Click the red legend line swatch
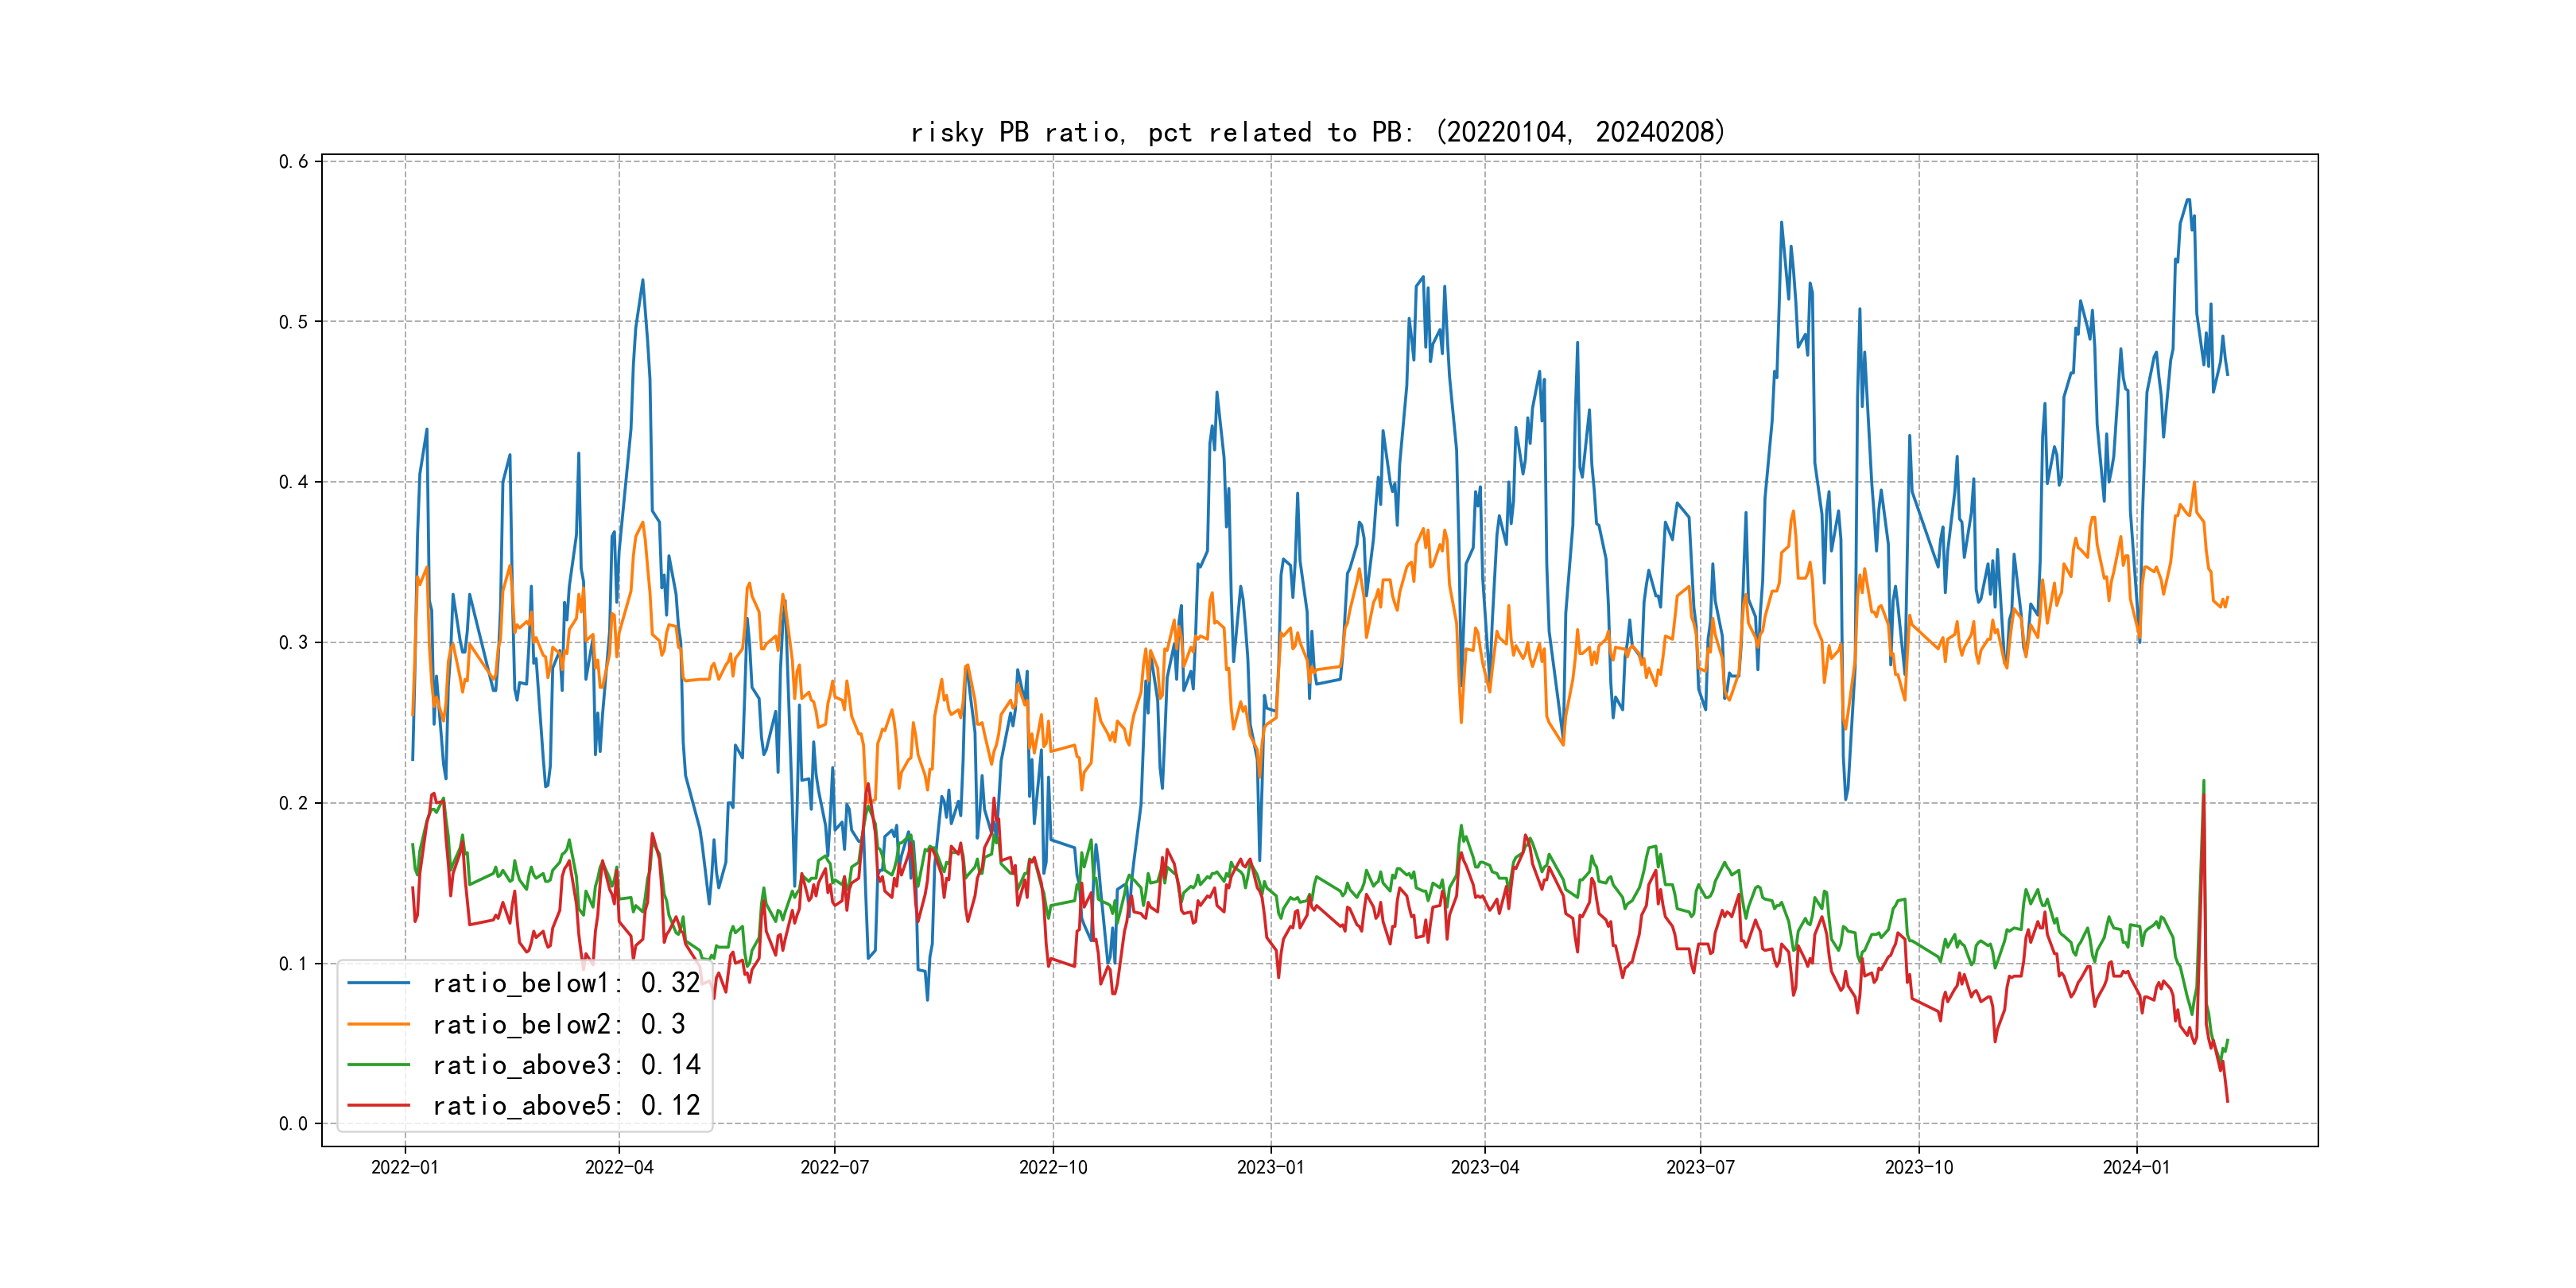 [x=378, y=1105]
